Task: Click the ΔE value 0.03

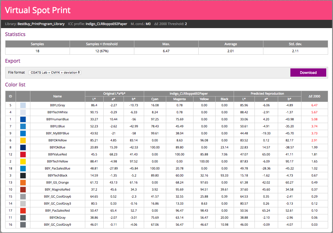Action: tap(314, 224)
